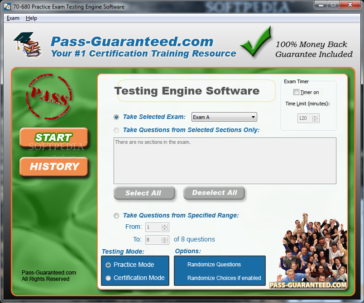Select the Take Selected Exam radio button

[116, 117]
